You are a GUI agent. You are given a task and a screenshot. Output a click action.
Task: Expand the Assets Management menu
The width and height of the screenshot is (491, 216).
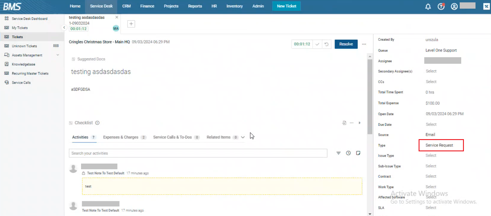(x=58, y=55)
